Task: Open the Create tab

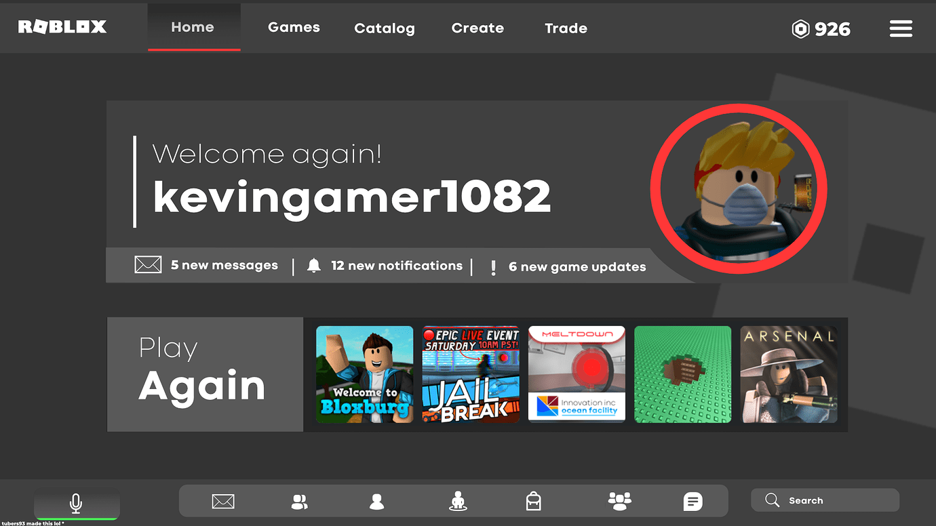Action: tap(477, 28)
